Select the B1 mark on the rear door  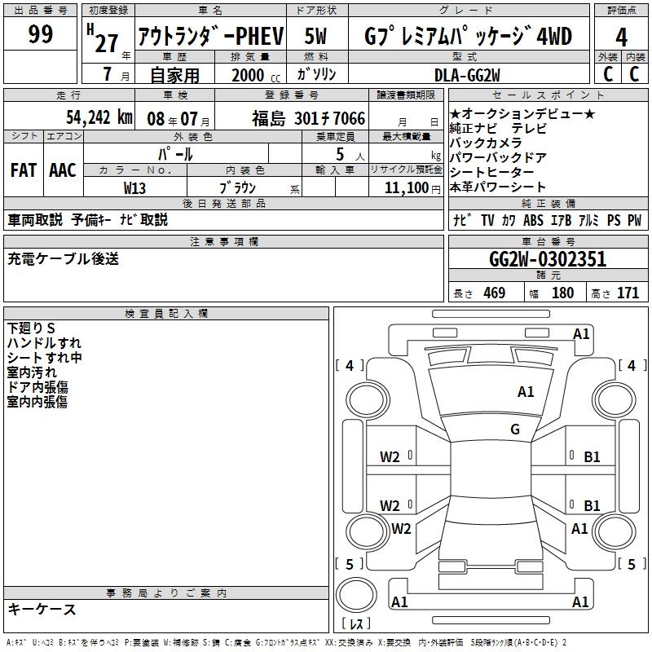click(592, 505)
